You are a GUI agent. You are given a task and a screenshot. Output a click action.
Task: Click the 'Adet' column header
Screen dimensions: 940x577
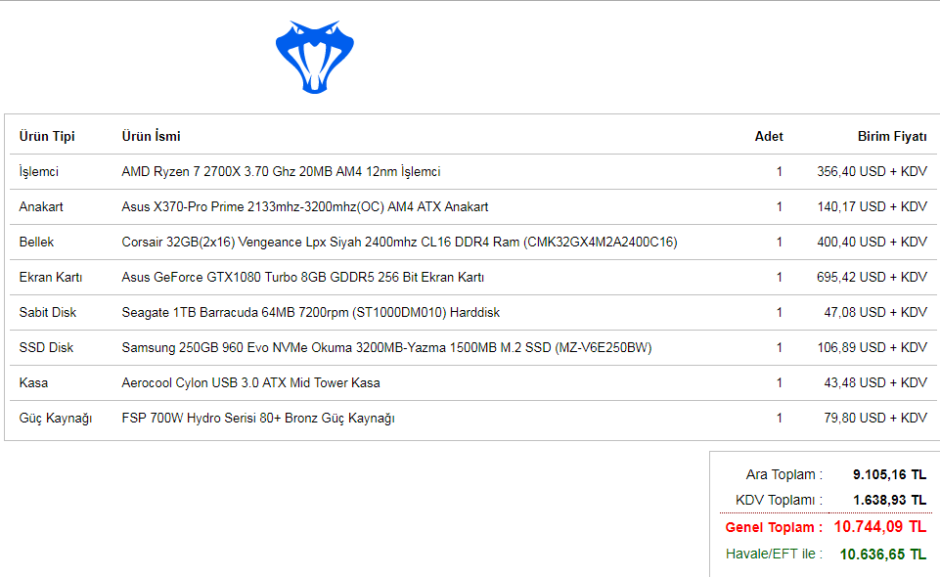tap(769, 137)
